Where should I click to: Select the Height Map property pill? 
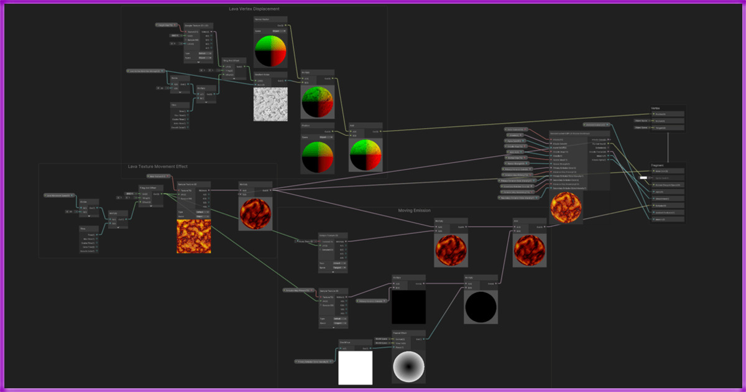165,25
